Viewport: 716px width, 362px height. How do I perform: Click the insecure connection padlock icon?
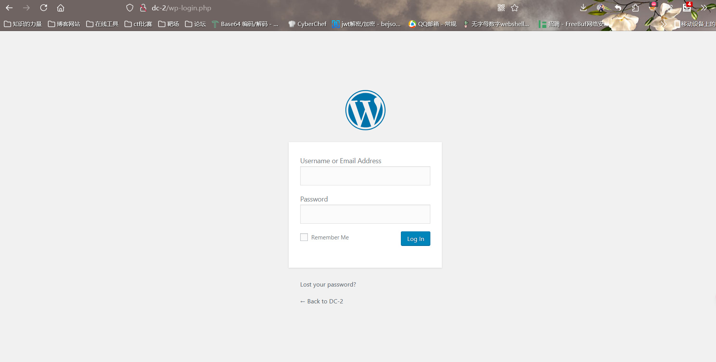(x=143, y=8)
